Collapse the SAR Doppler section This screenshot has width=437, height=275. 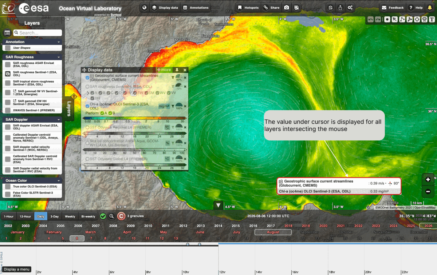59,119
